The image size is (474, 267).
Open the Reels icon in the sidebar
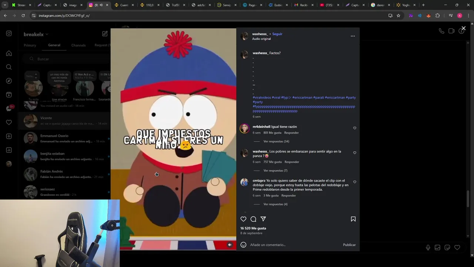coord(9,95)
